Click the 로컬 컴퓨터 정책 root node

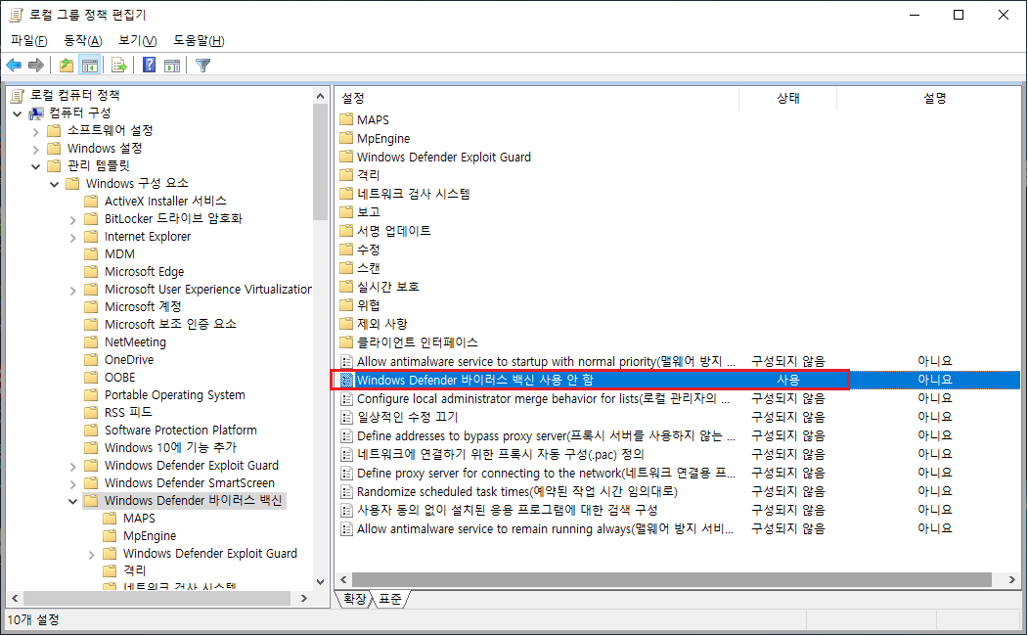(74, 95)
